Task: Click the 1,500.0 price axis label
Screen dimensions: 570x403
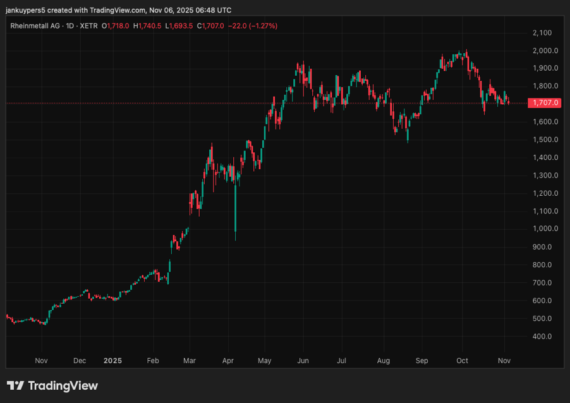Action: tap(545, 140)
